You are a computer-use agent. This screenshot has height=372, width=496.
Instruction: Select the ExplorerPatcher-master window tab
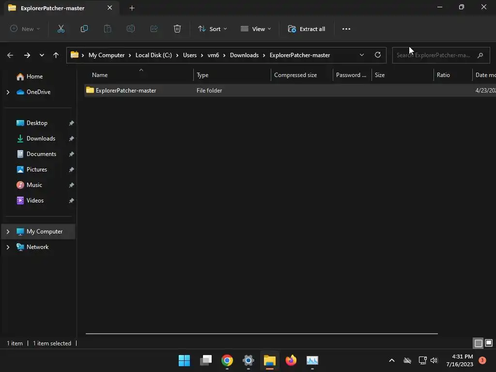pyautogui.click(x=61, y=8)
